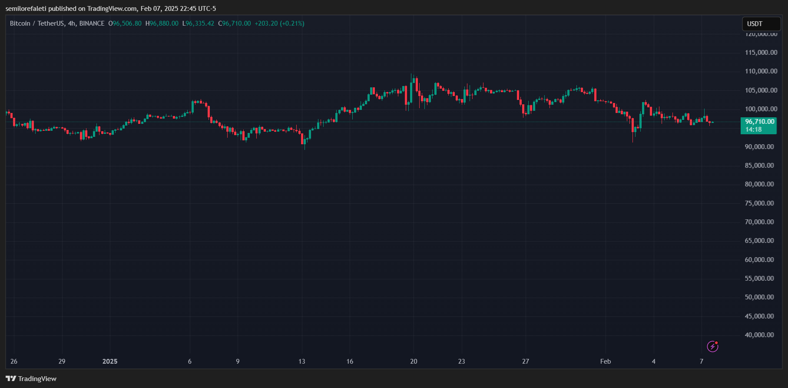Image resolution: width=788 pixels, height=388 pixels.
Task: Select the 2025 date marker on time axis
Action: point(110,361)
